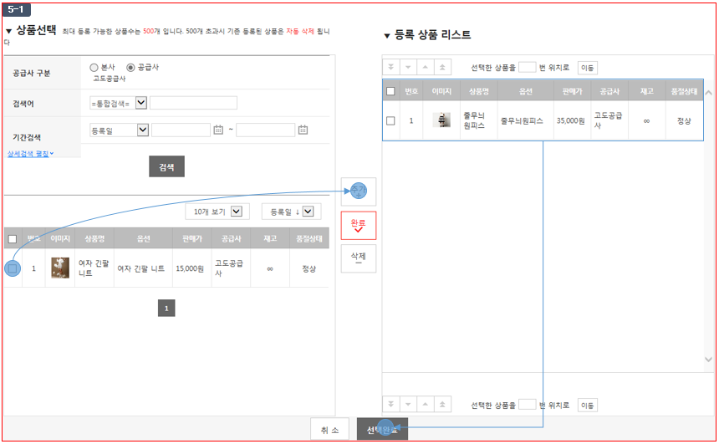This screenshot has width=719, height=444.
Task: Click the search keyword input field
Action: coord(193,103)
